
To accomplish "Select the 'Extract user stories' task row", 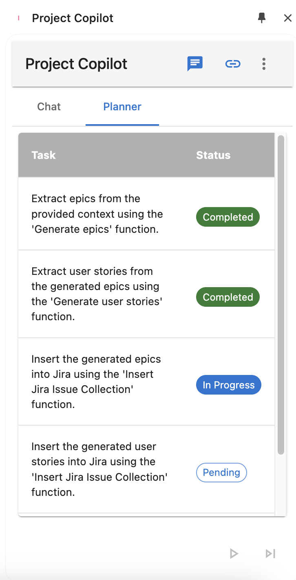I will coord(97,294).
